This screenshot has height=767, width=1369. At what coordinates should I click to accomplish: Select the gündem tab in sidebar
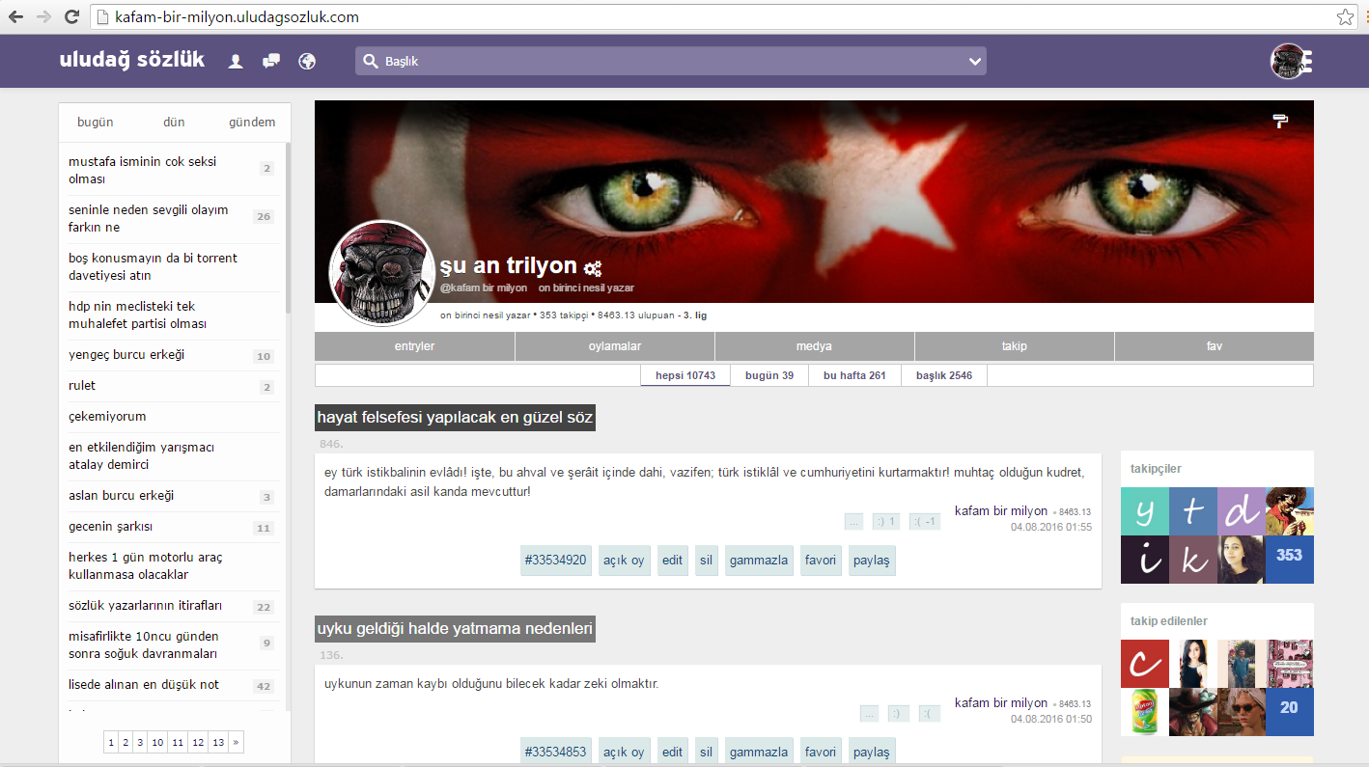pyautogui.click(x=251, y=123)
